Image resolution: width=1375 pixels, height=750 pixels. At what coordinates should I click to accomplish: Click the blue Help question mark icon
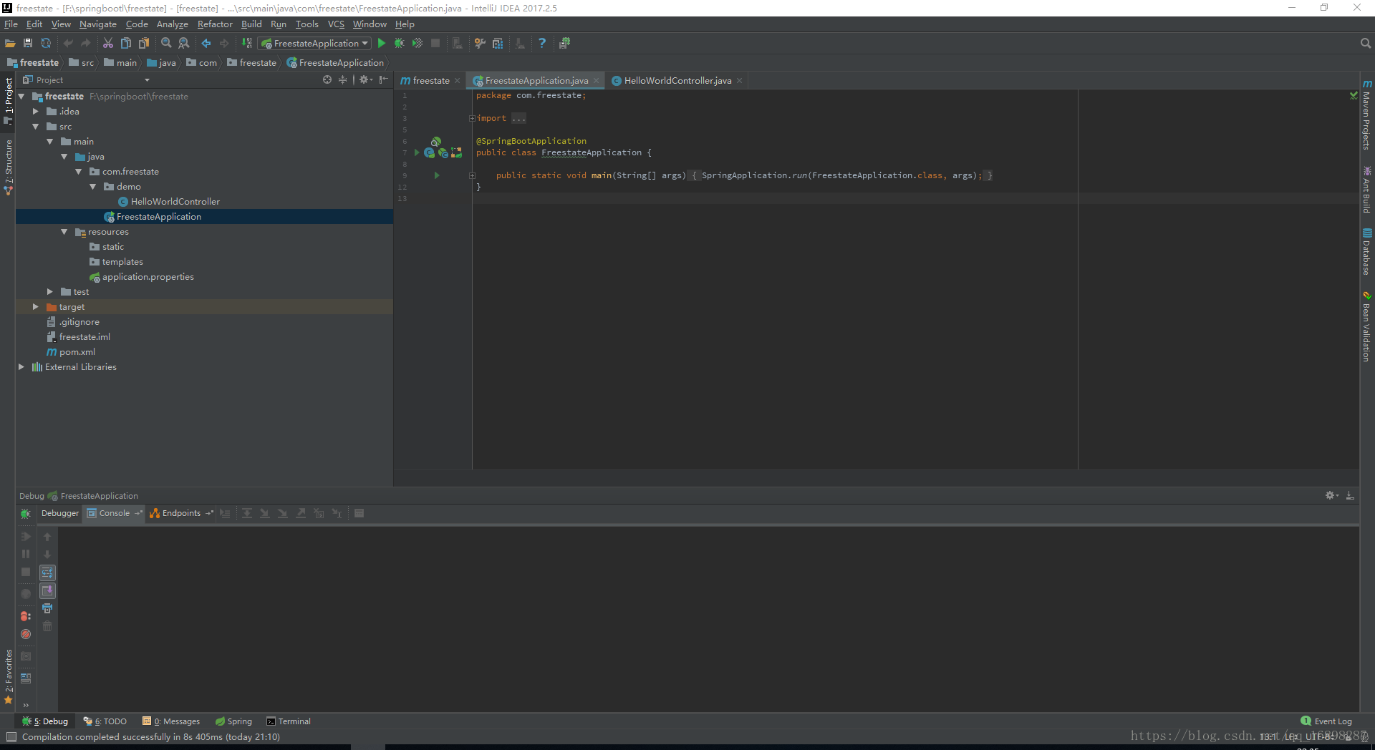(542, 44)
